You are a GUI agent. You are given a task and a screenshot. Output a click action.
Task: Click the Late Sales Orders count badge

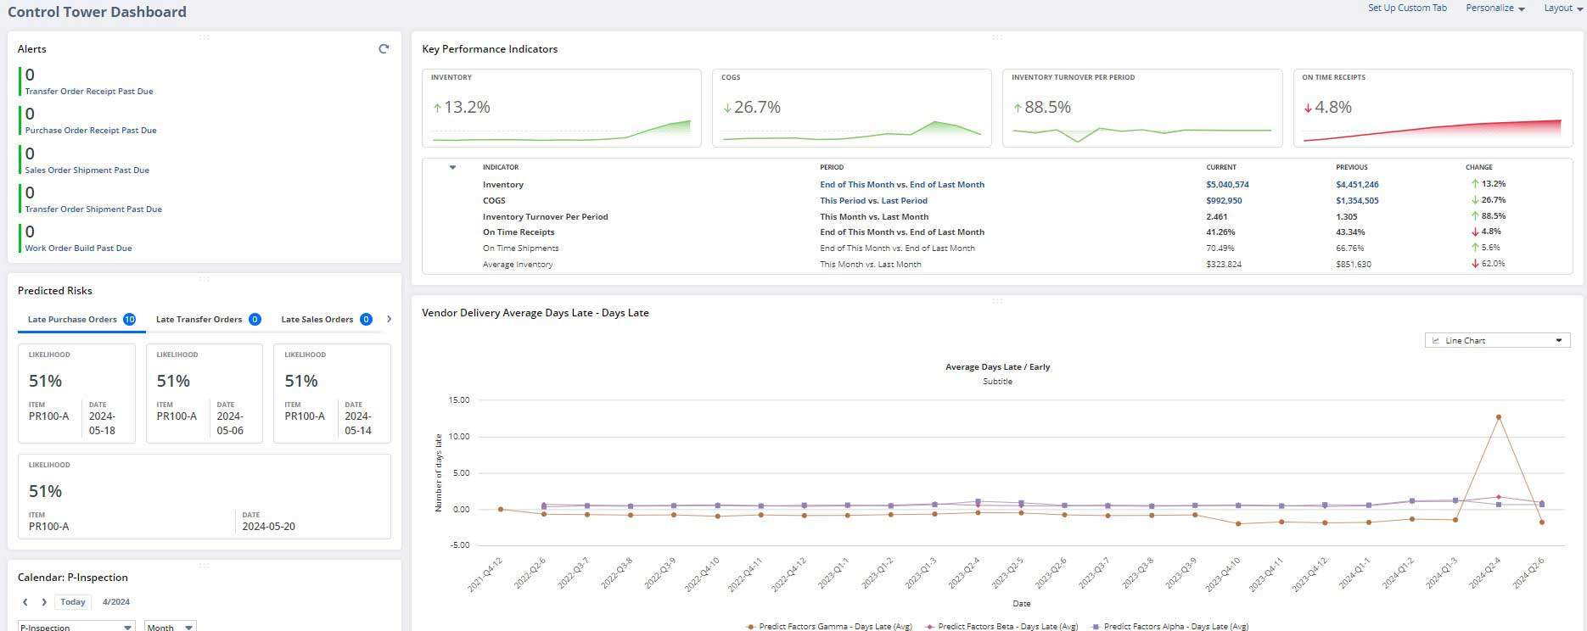[x=366, y=319]
